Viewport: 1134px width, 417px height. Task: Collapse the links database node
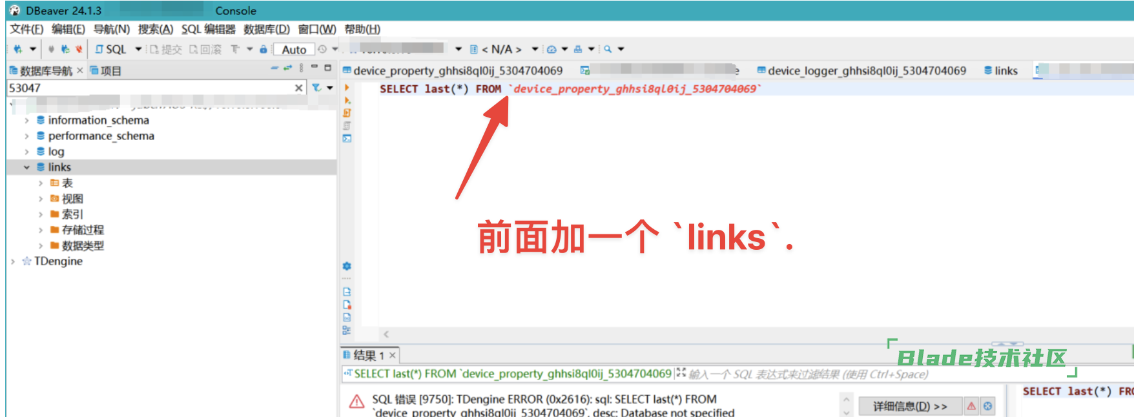[x=26, y=167]
